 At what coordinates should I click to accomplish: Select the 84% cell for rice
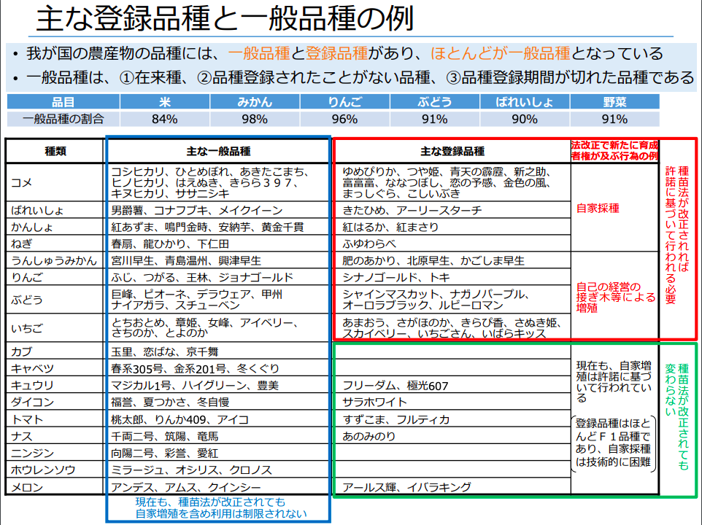[x=164, y=119]
